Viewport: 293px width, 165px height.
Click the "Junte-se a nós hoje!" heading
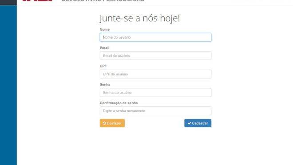139,18
